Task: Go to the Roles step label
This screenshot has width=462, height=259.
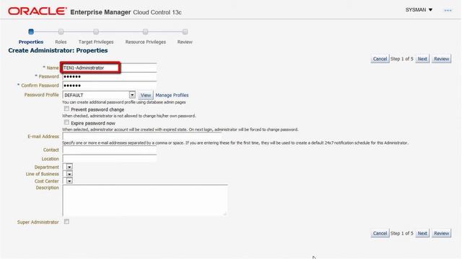Action: tap(61, 42)
